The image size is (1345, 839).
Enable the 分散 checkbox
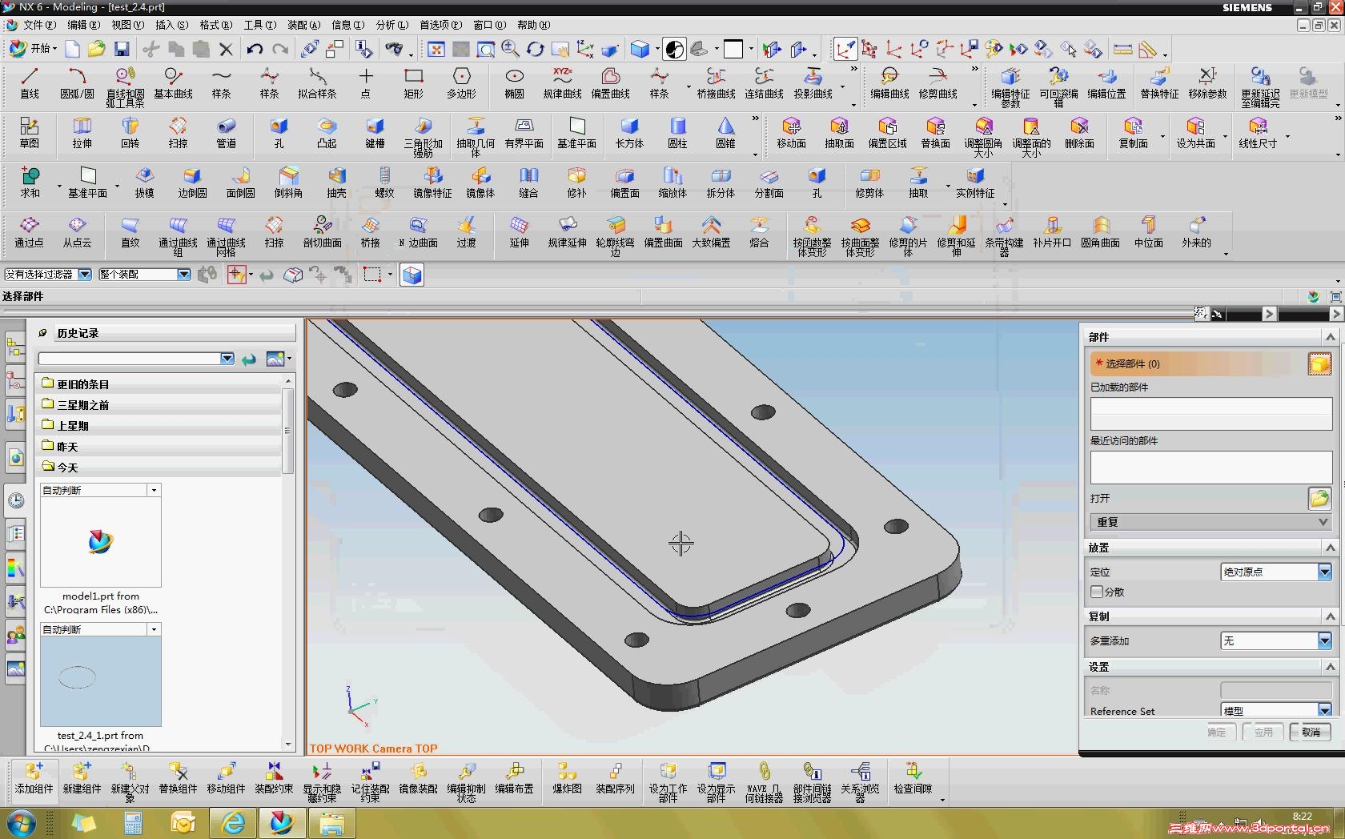point(1097,592)
